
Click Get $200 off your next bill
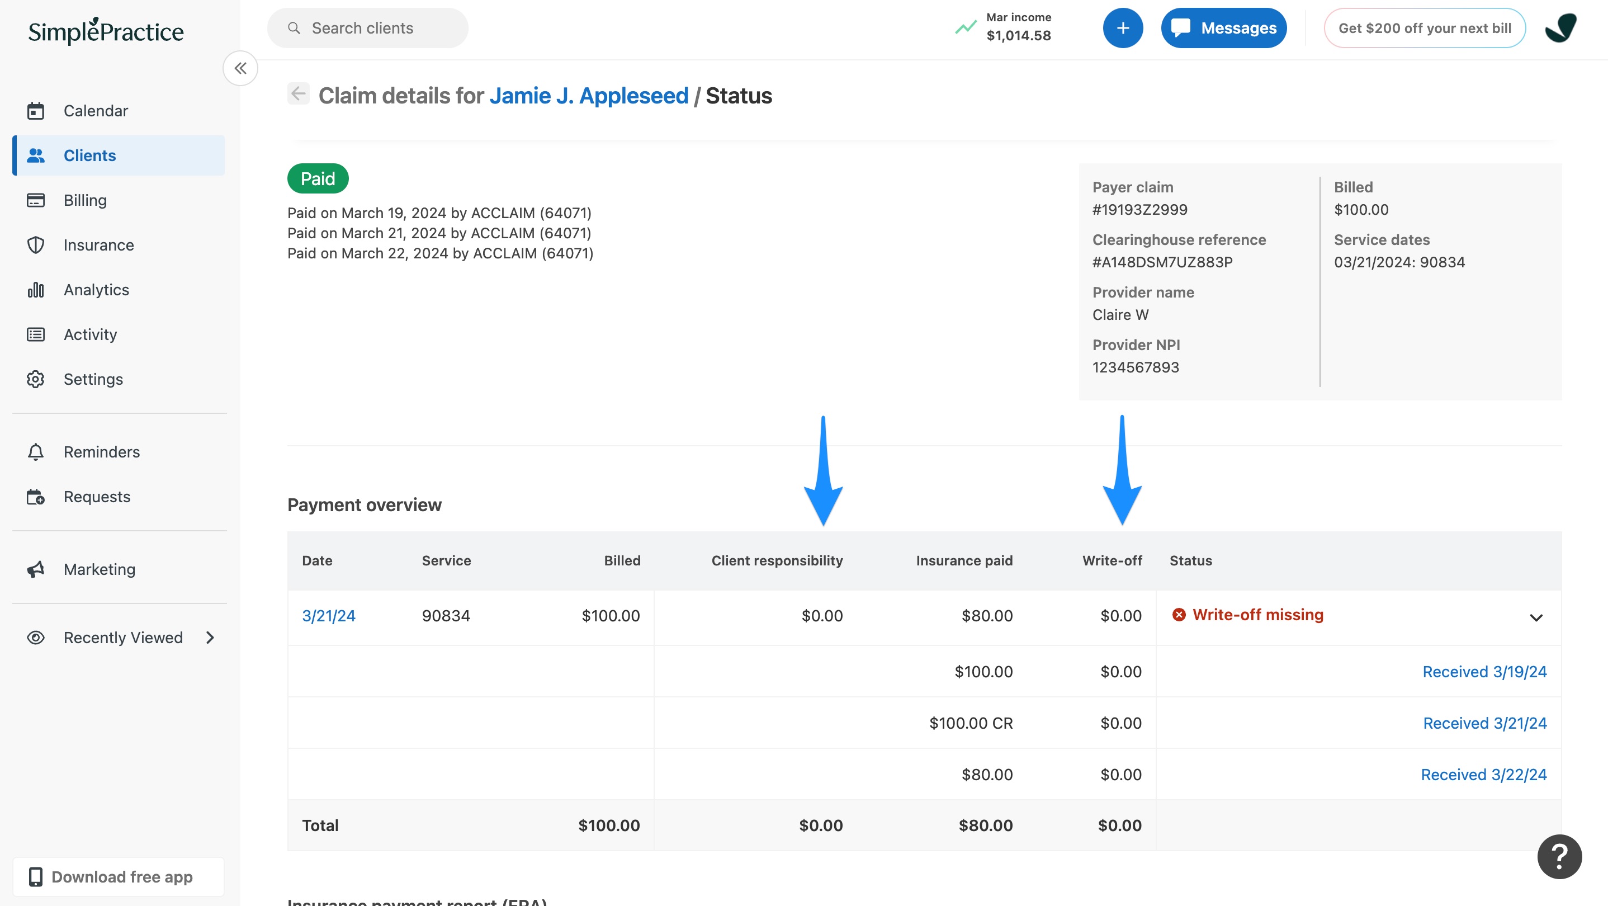point(1425,28)
